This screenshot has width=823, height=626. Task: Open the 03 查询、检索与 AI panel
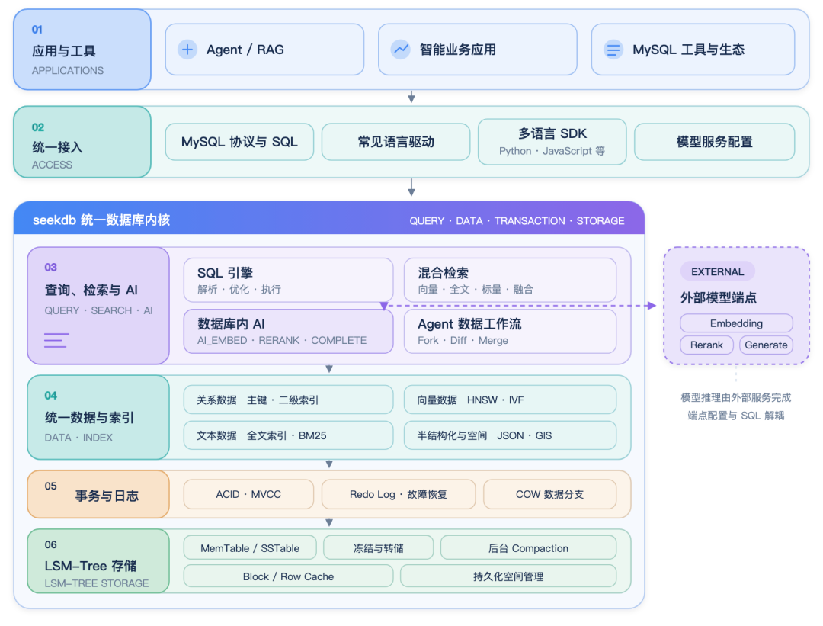point(98,306)
